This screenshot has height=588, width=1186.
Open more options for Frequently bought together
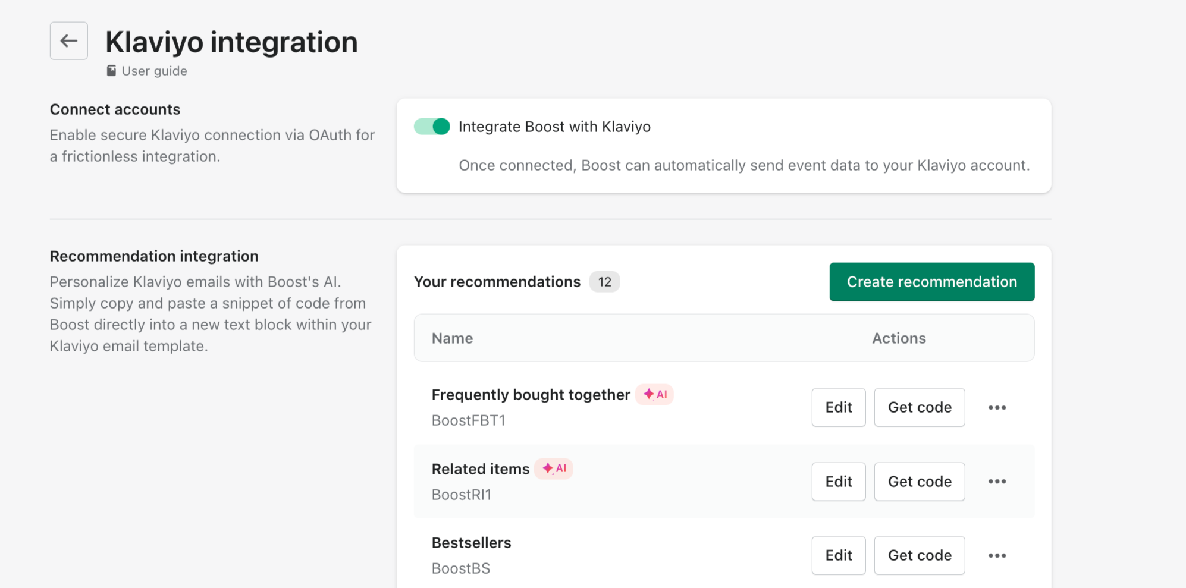pos(997,407)
